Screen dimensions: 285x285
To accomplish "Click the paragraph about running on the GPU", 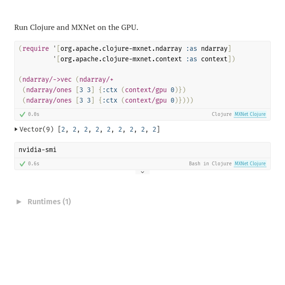I will (76, 28).
